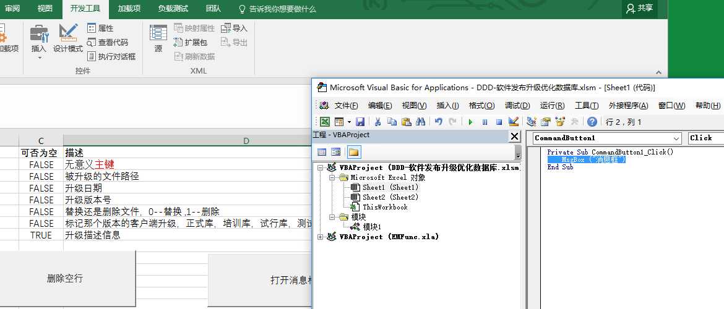Click 导入 in the XML group
Screen dimensions: 724x309
[x=234, y=28]
